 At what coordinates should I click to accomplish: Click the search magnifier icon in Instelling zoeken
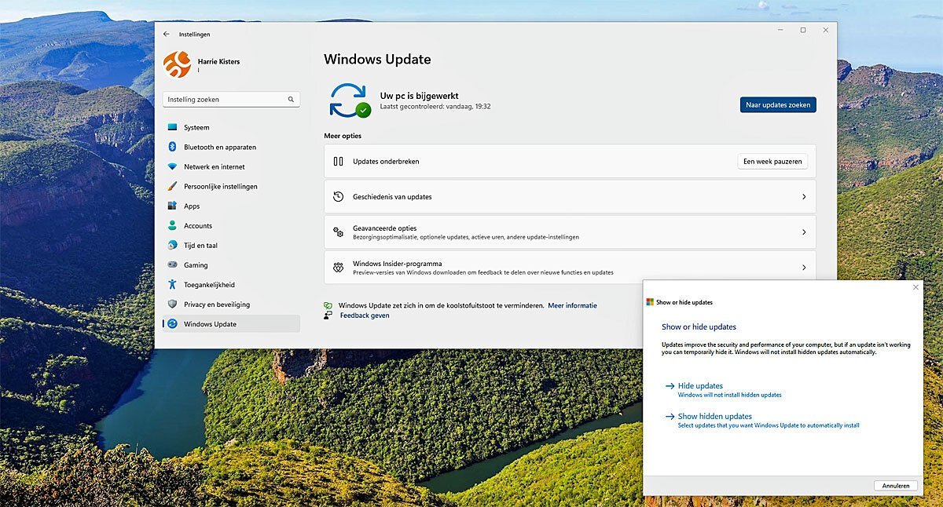(291, 100)
